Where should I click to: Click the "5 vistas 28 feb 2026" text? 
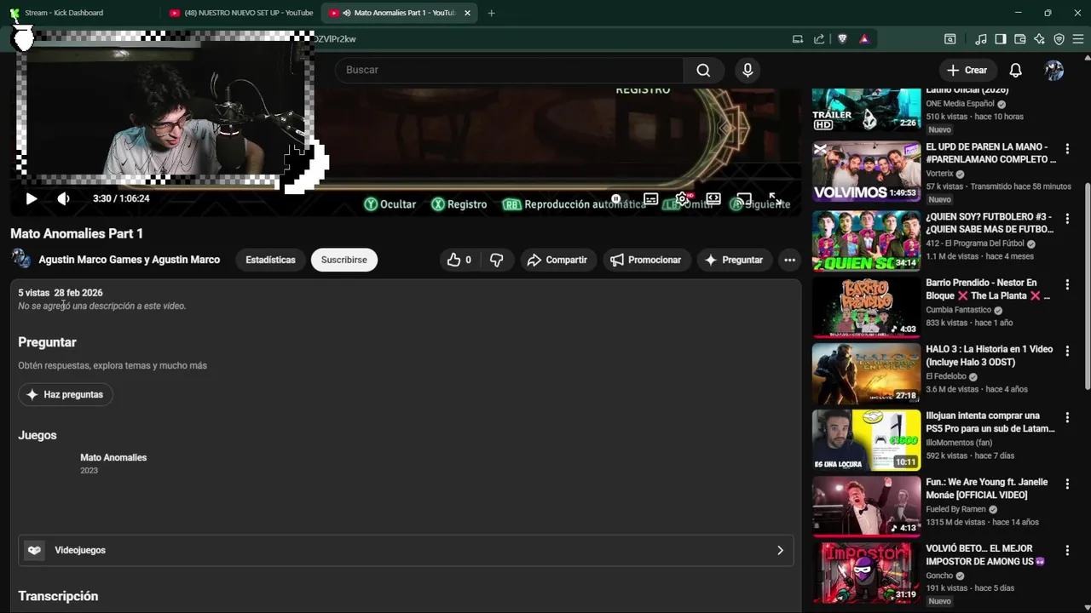[x=61, y=293]
